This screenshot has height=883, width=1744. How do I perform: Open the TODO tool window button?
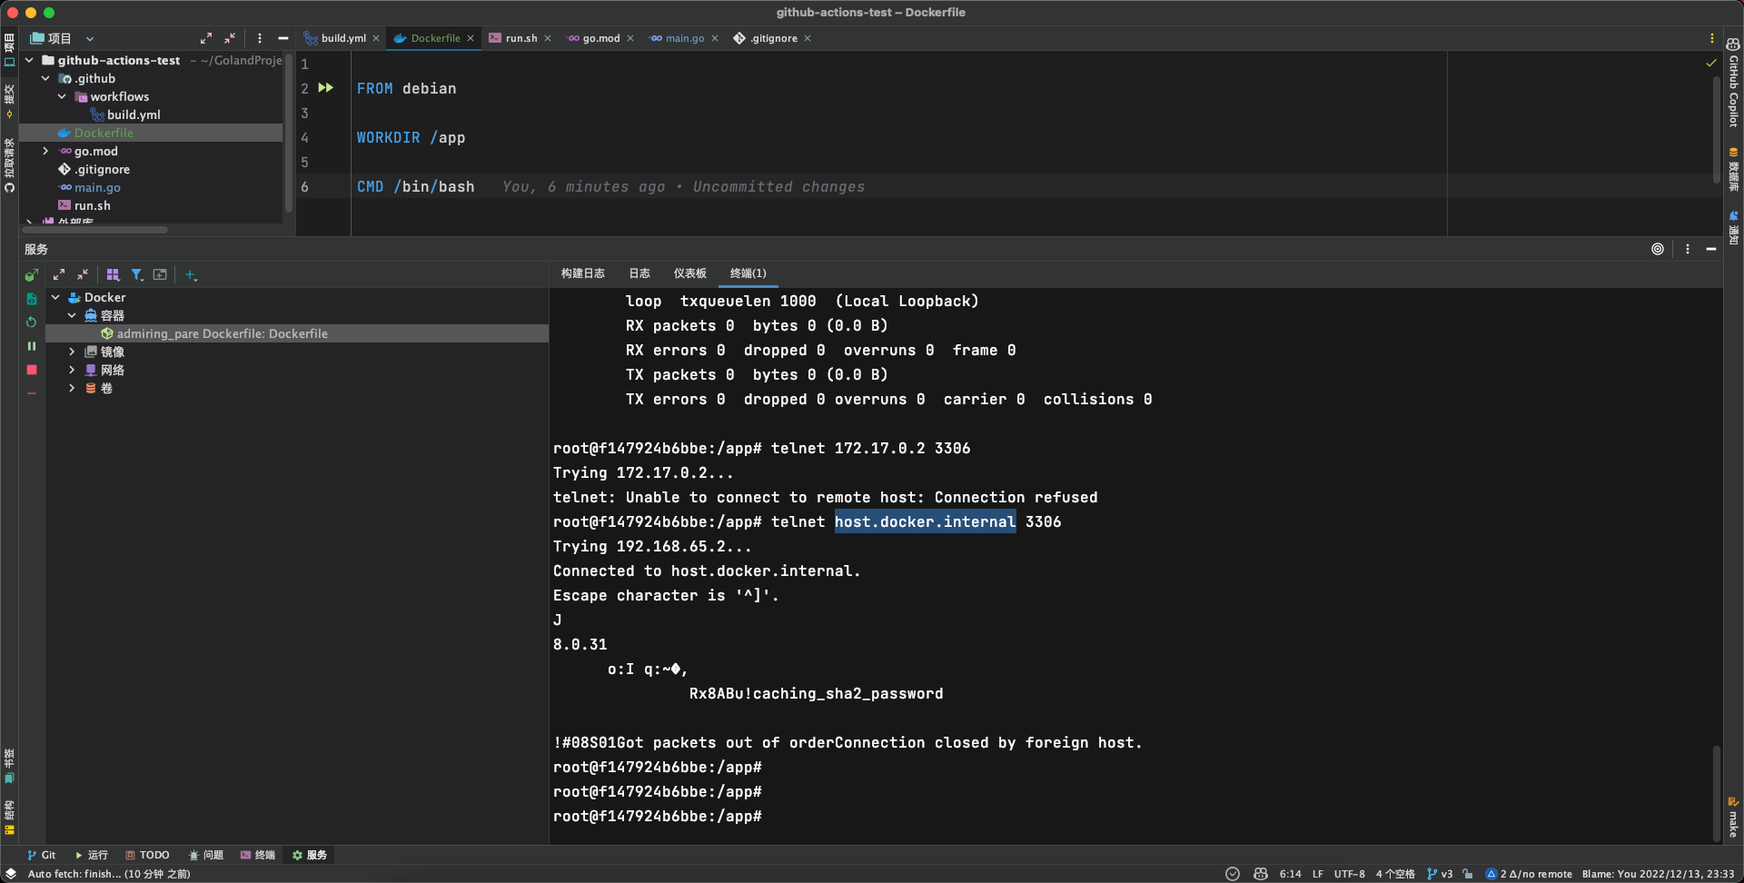coord(147,855)
